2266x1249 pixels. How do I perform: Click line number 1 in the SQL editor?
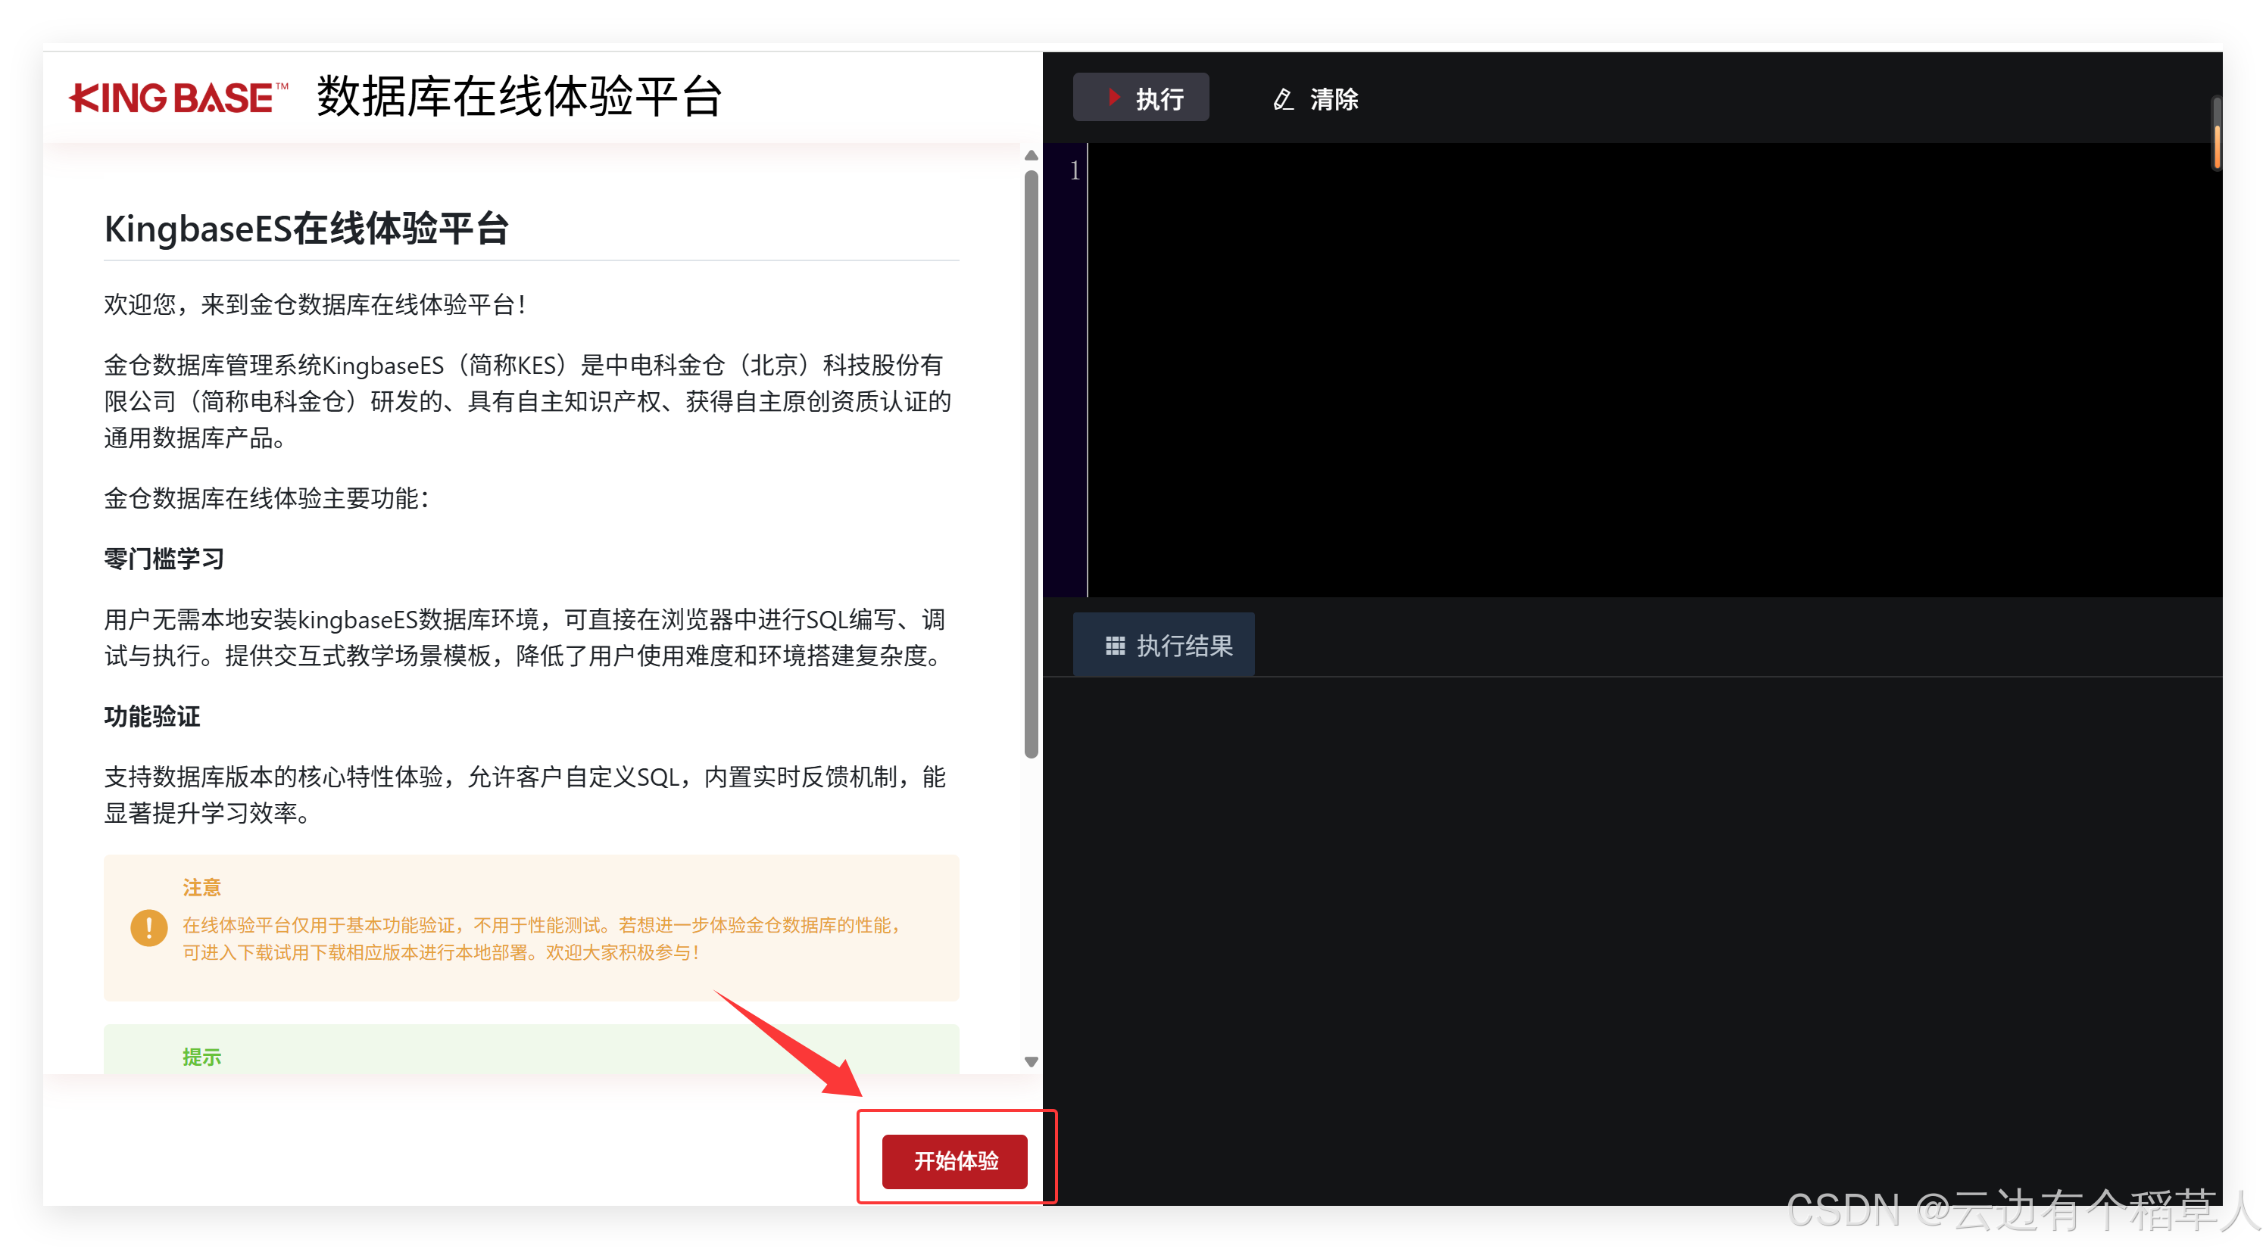[x=1075, y=170]
